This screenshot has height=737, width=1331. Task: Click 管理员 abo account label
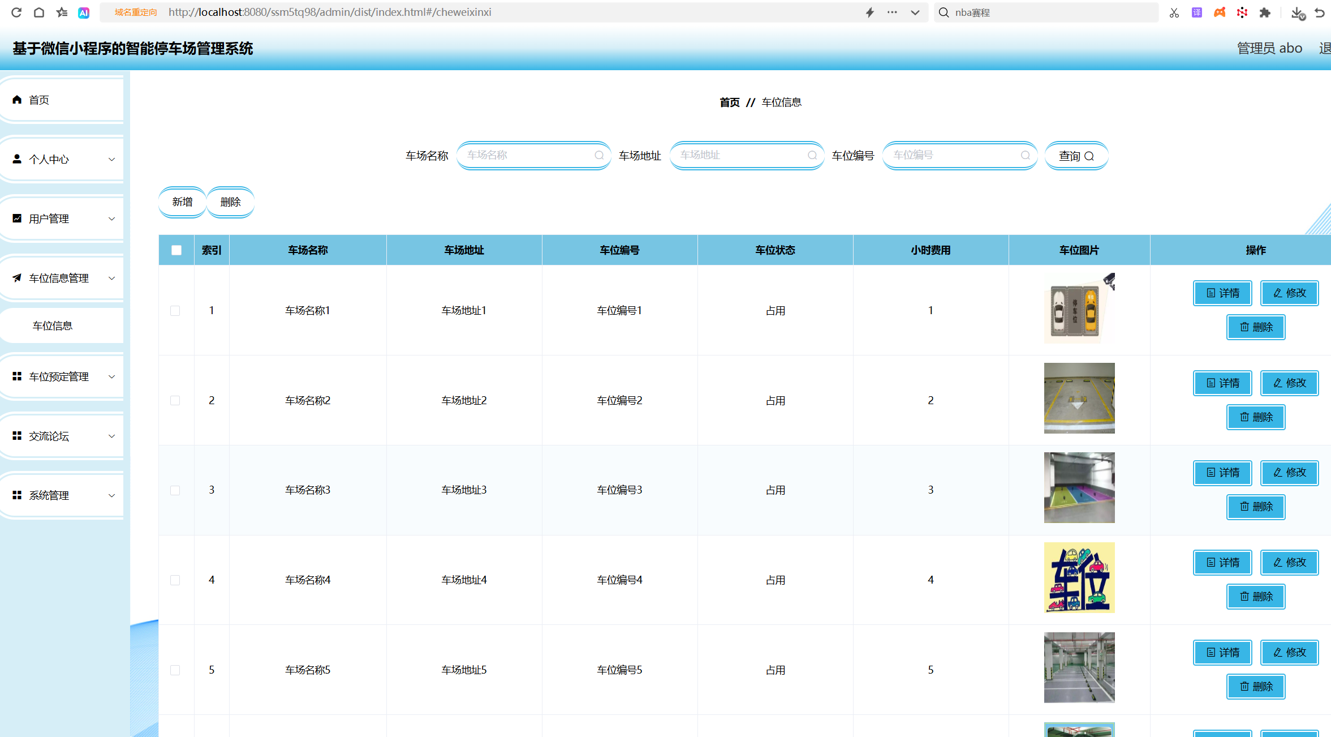click(1269, 48)
